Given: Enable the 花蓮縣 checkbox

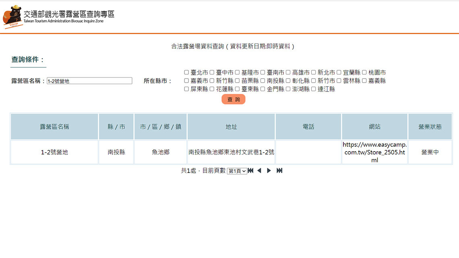Looking at the screenshot, I should pyautogui.click(x=212, y=89).
